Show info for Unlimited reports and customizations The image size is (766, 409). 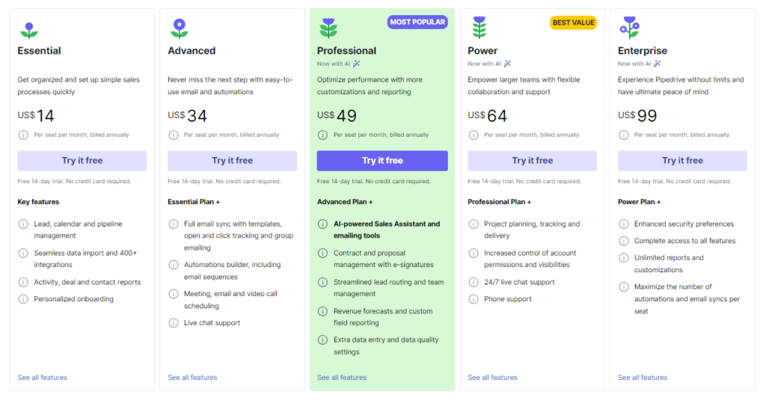pyautogui.click(x=623, y=258)
